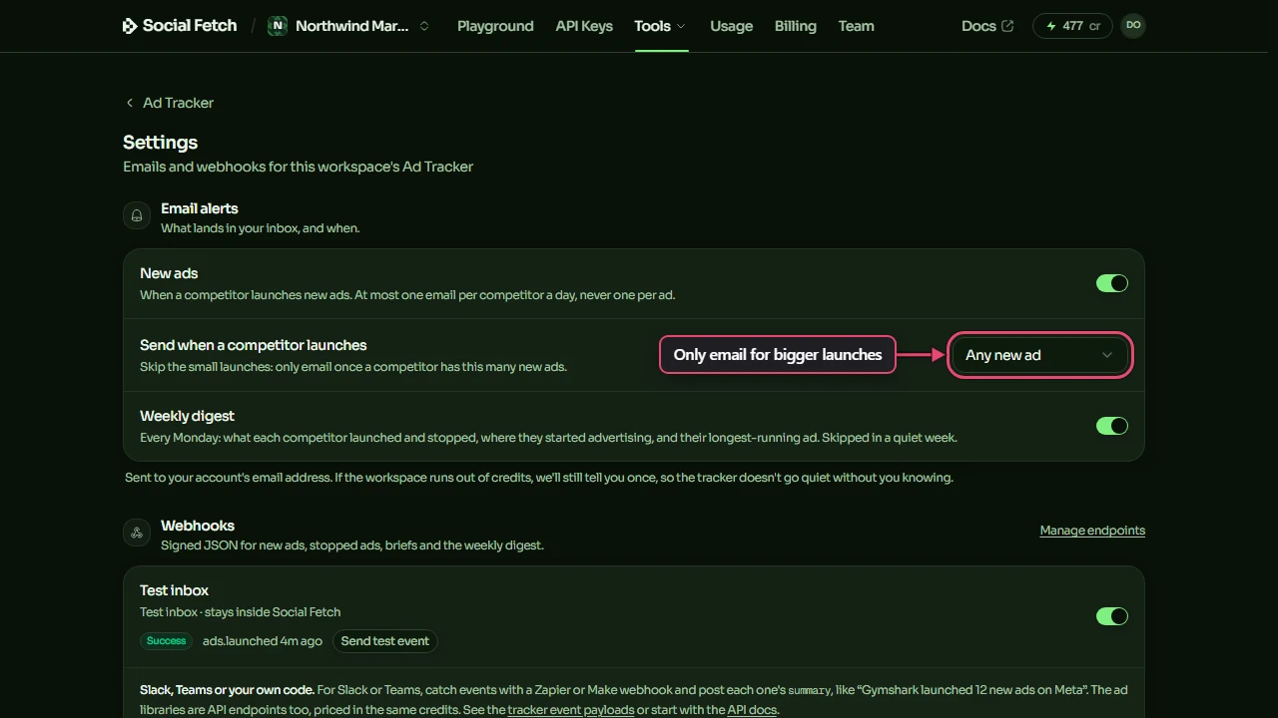Screen dimensions: 1278x718
Task: Open the DO user avatar menu
Action: coord(1133,26)
